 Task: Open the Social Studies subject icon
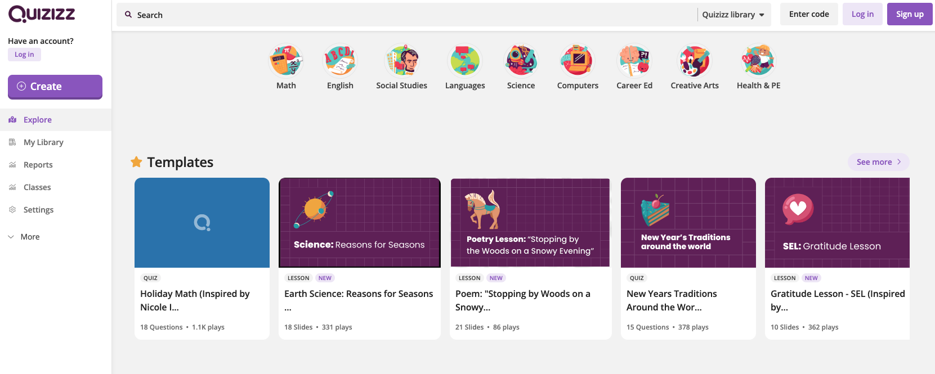pos(402,61)
